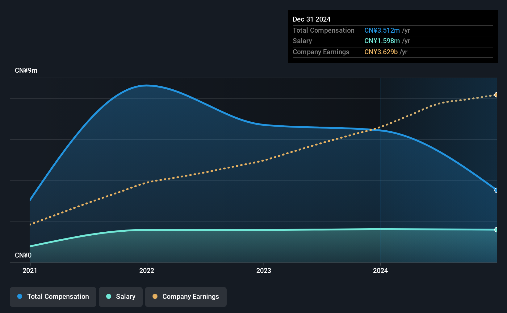Viewport: 507px width, 313px height.
Task: Click the CN¥3.629b company earnings value
Action: 381,52
